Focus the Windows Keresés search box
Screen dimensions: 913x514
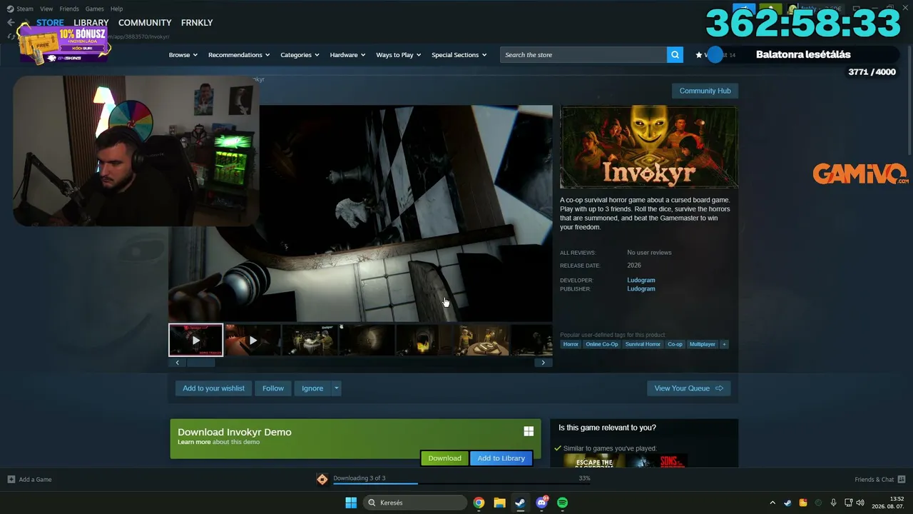[415, 503]
